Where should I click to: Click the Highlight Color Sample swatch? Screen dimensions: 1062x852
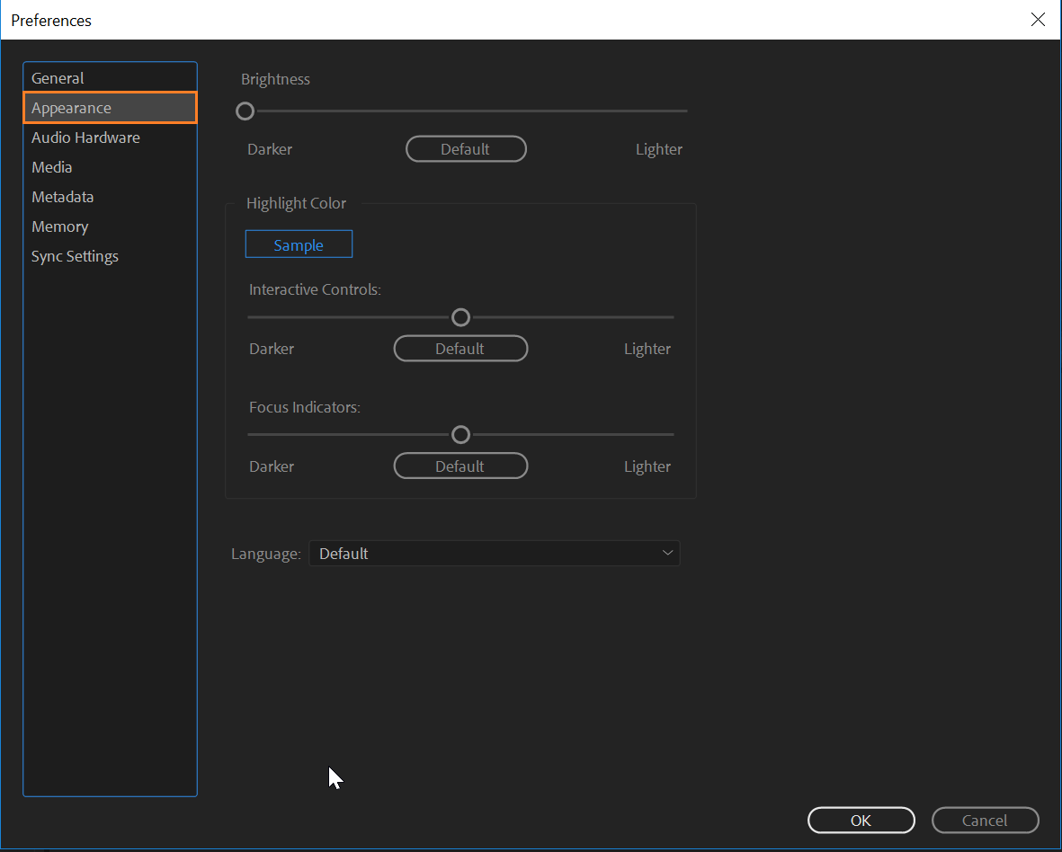coord(299,244)
